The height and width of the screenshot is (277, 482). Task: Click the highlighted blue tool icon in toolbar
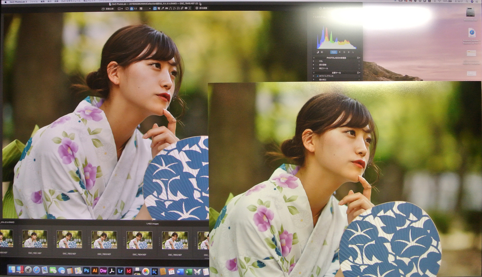point(155,8)
